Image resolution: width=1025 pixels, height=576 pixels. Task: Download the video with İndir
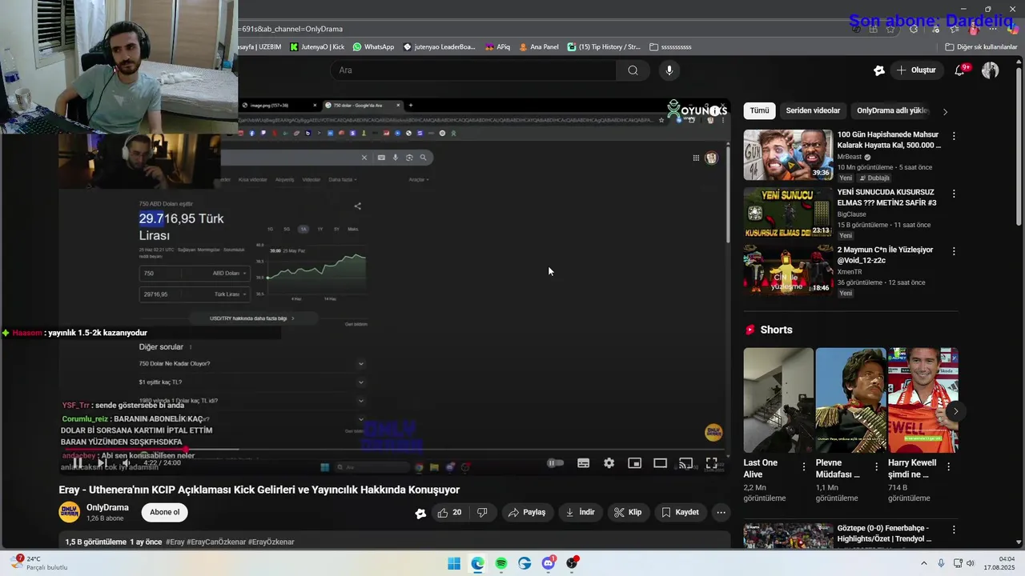(x=581, y=512)
